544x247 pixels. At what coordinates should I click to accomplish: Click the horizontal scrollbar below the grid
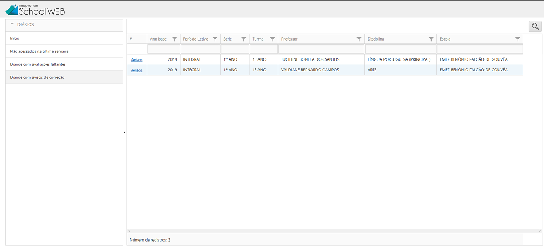pyautogui.click(x=324, y=231)
